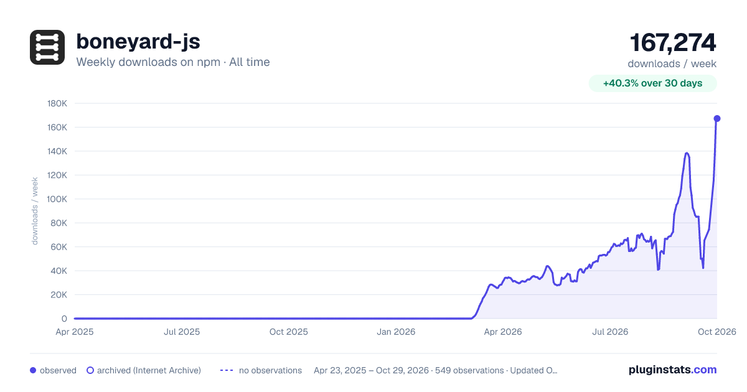
Task: Click the latest data point dot on the chart
Action: tap(717, 118)
